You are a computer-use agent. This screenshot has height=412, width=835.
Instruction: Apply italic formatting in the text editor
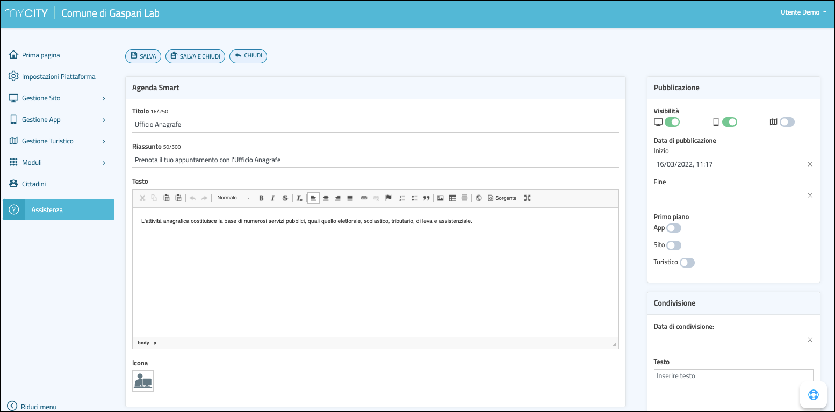pyautogui.click(x=273, y=198)
